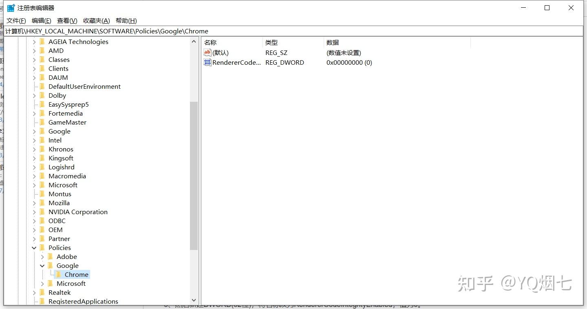Click the registry path address bar
The width and height of the screenshot is (587, 309).
(293, 31)
